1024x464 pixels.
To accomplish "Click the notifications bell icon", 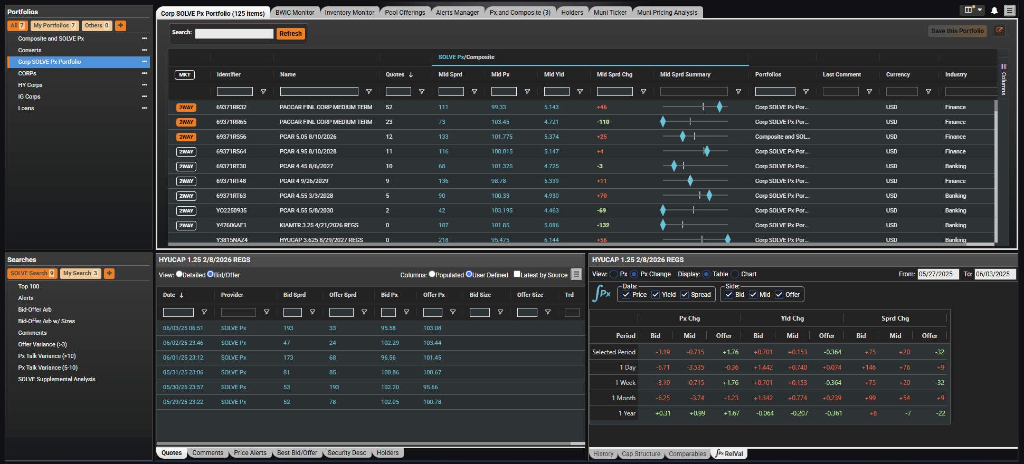I will [994, 11].
